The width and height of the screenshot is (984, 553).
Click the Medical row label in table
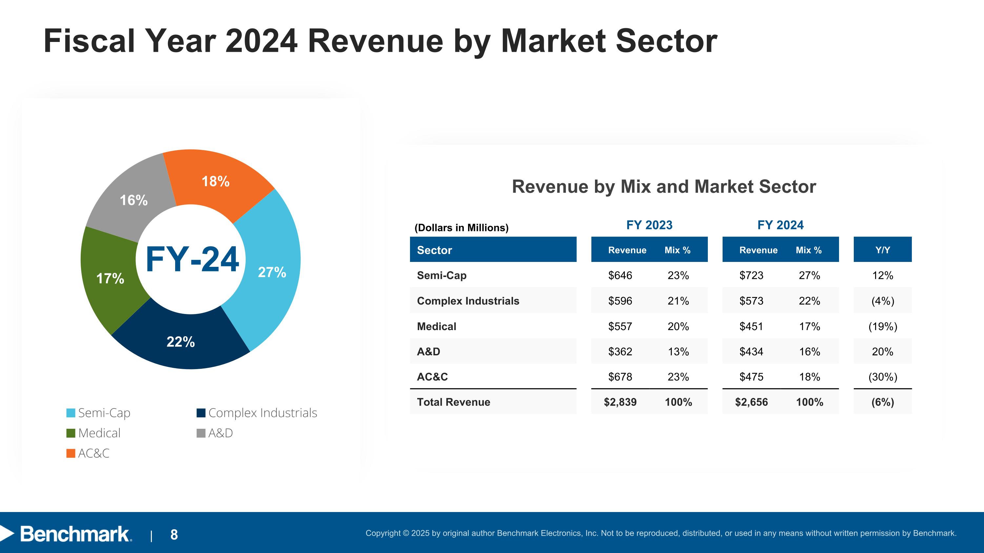437,327
